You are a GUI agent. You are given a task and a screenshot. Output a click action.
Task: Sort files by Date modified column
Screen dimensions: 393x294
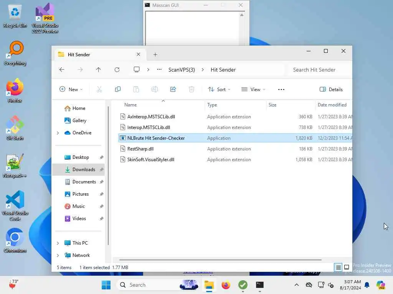[x=334, y=105]
